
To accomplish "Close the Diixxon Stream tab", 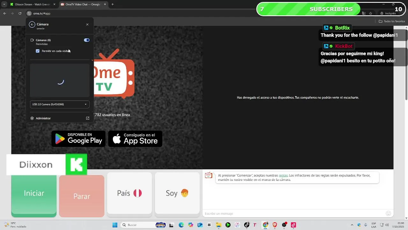I will 54,4.
